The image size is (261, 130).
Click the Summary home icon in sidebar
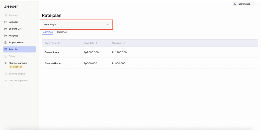pyautogui.click(x=6, y=15)
